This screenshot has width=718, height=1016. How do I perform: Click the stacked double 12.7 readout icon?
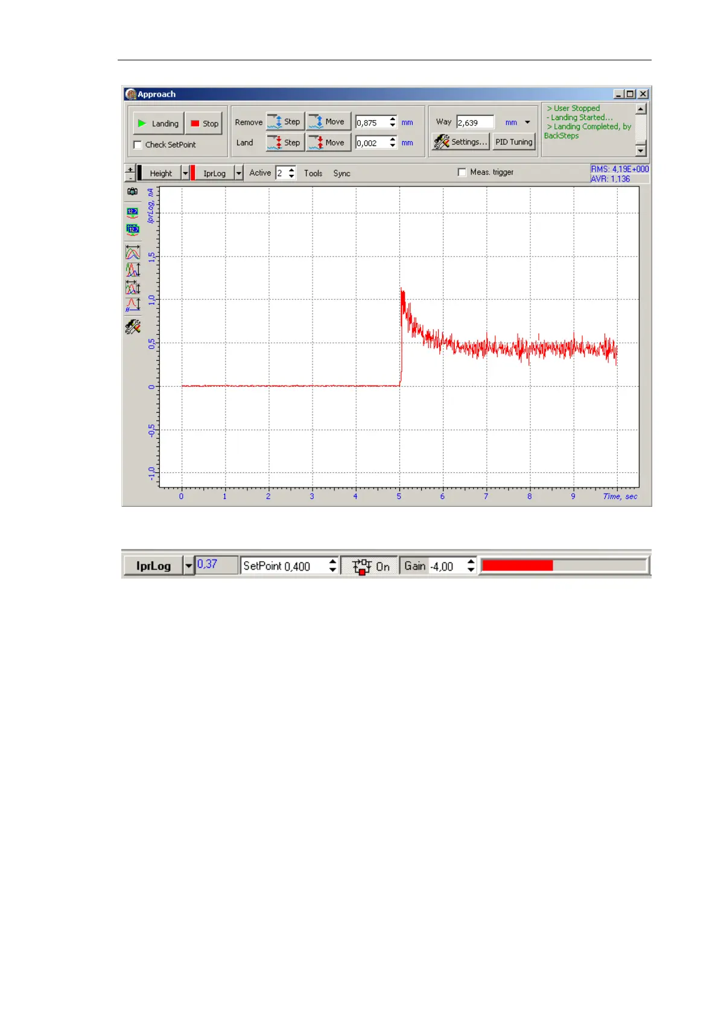[x=132, y=229]
